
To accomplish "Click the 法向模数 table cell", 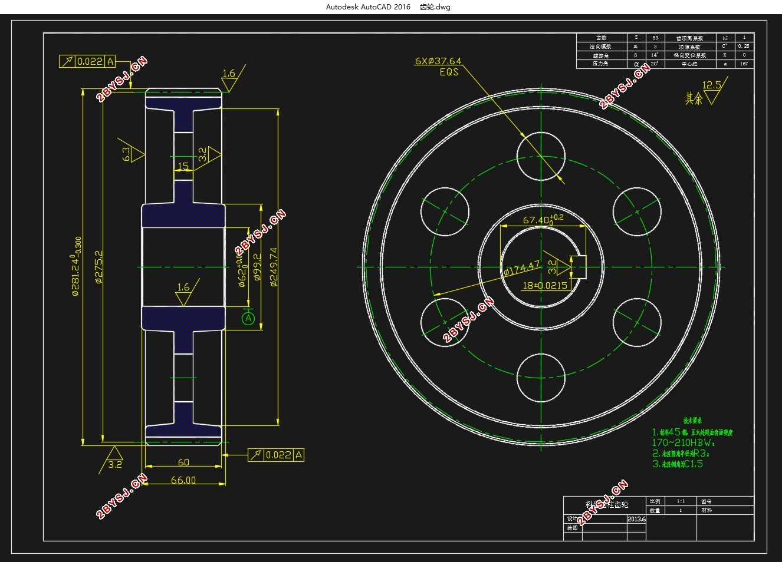I will (x=601, y=47).
